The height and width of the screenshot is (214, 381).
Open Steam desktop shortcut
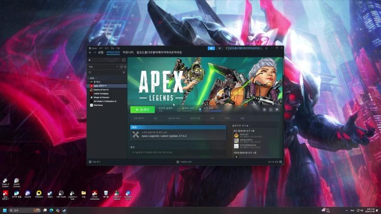(x=50, y=194)
